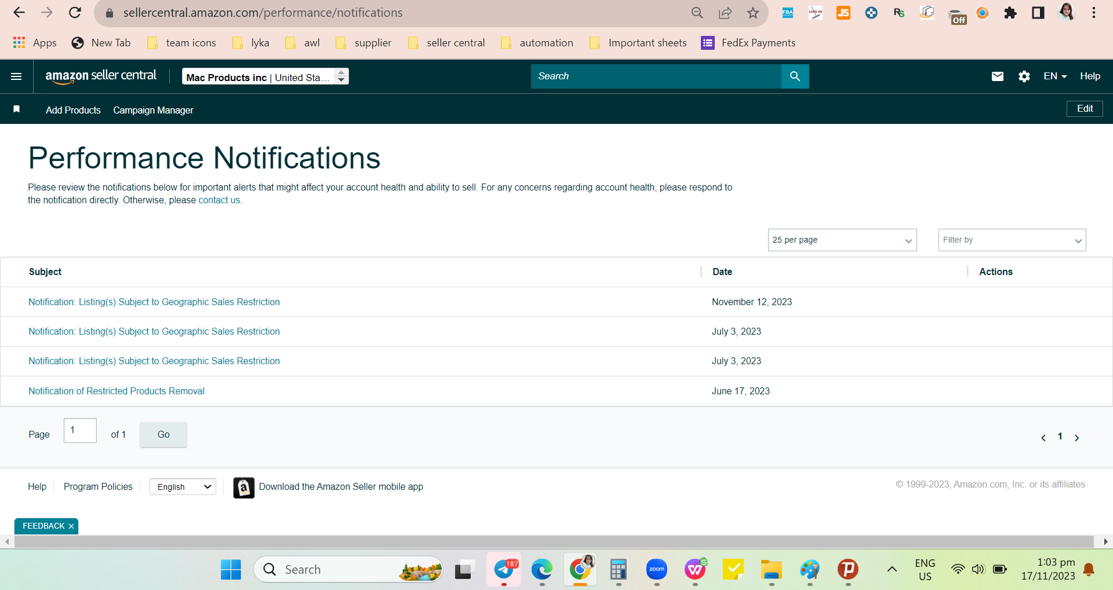This screenshot has width=1113, height=590.
Task: Share this page via share icon
Action: click(x=725, y=13)
